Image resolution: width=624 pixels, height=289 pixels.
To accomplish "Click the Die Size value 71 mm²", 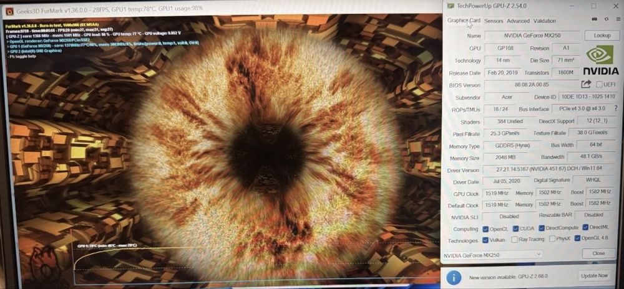I will click(565, 60).
